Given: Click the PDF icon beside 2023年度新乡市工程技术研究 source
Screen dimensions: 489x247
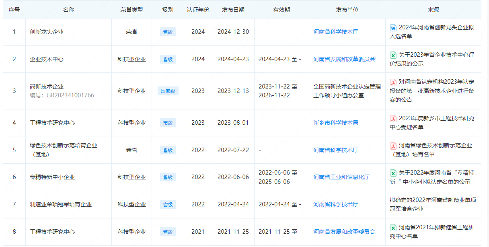Looking at the screenshot, I should 393,119.
